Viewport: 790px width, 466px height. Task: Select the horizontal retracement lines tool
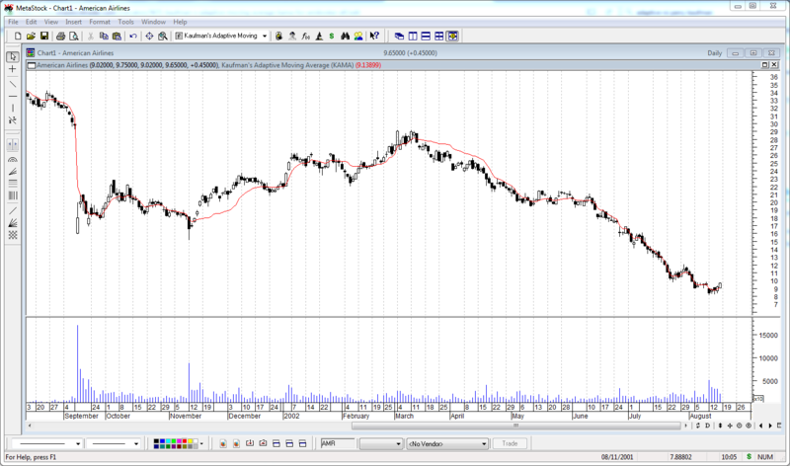coord(13,184)
